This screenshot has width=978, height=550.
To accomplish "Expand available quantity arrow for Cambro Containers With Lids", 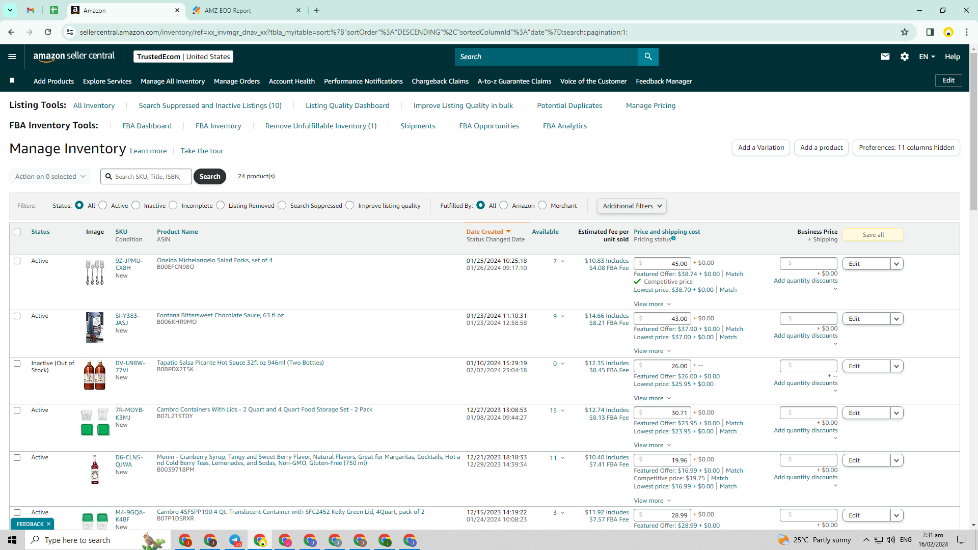I will 563,410.
